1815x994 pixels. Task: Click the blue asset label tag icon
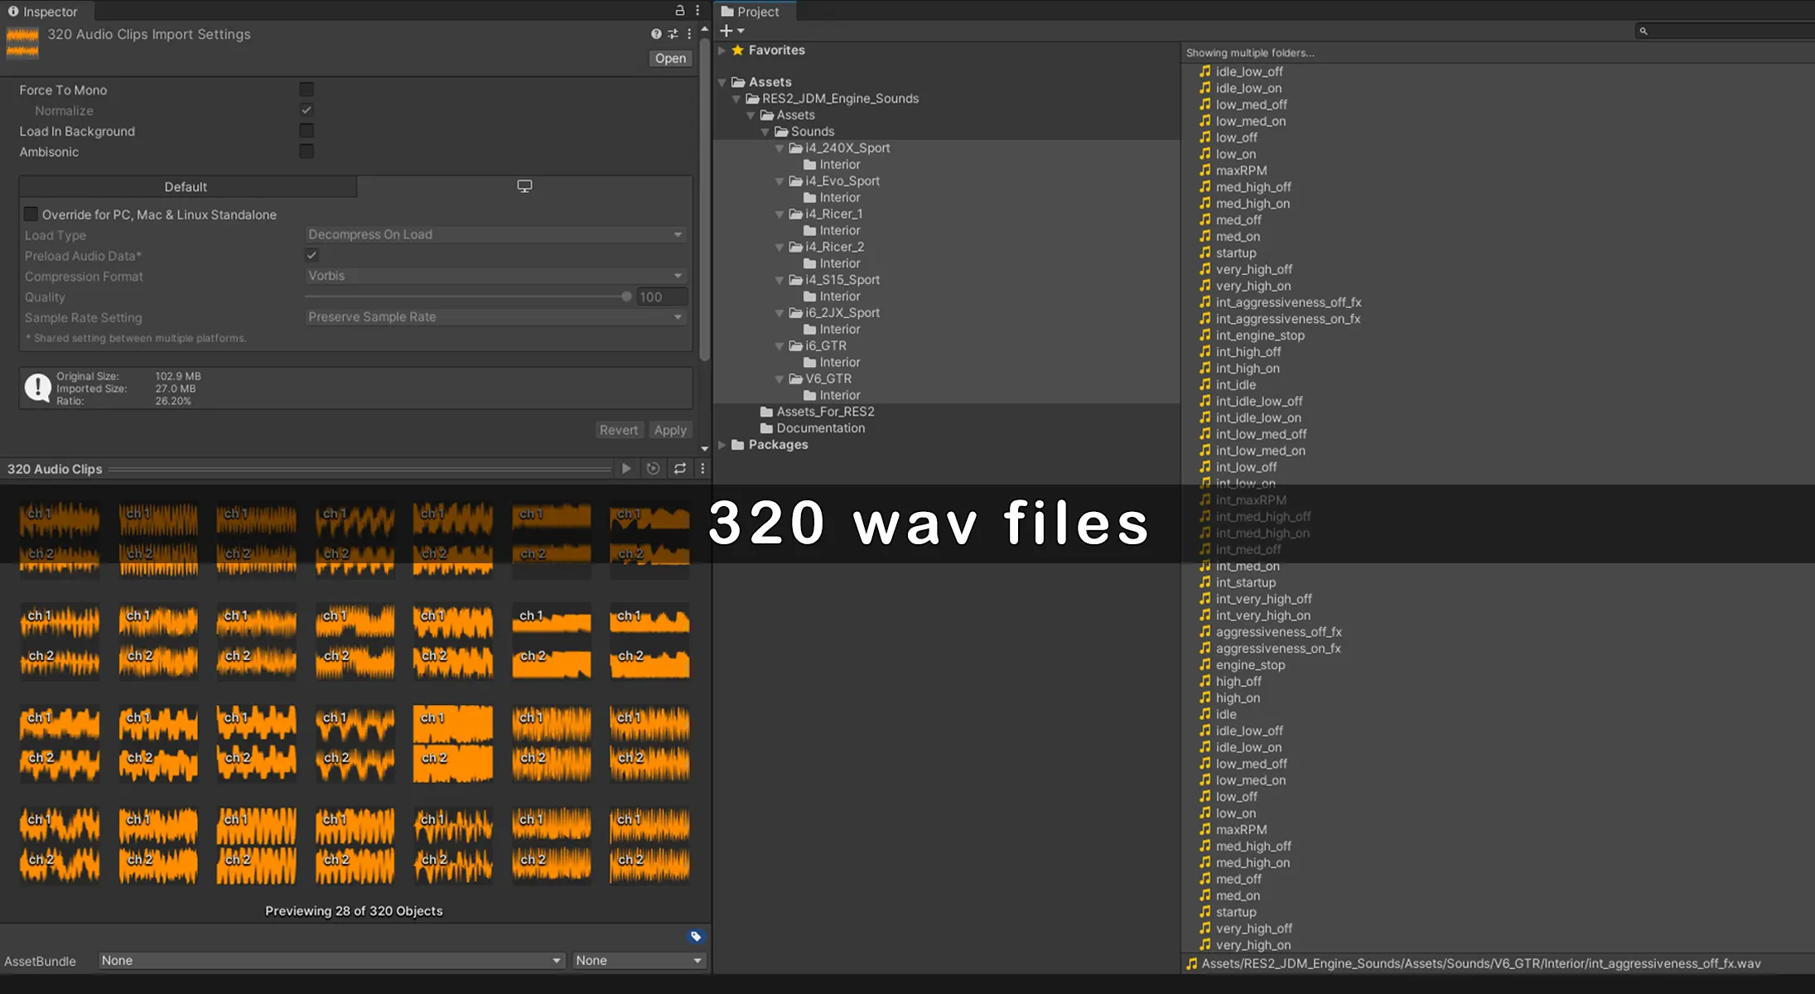click(x=696, y=936)
